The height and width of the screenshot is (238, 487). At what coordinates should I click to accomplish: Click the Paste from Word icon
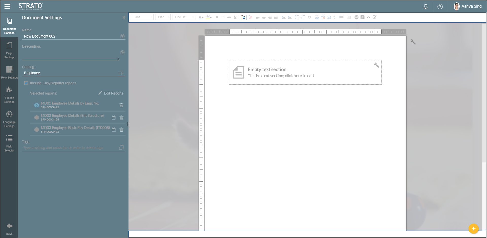[x=243, y=17]
